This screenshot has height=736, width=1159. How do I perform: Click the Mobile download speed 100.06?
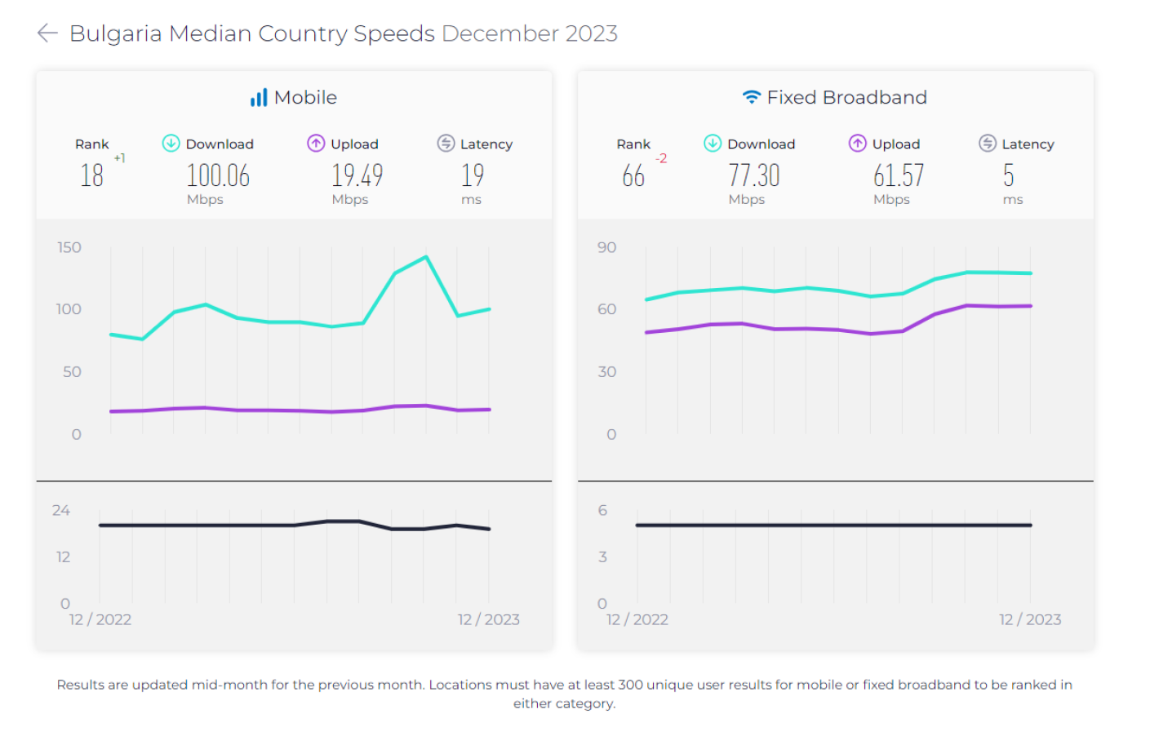pos(218,175)
